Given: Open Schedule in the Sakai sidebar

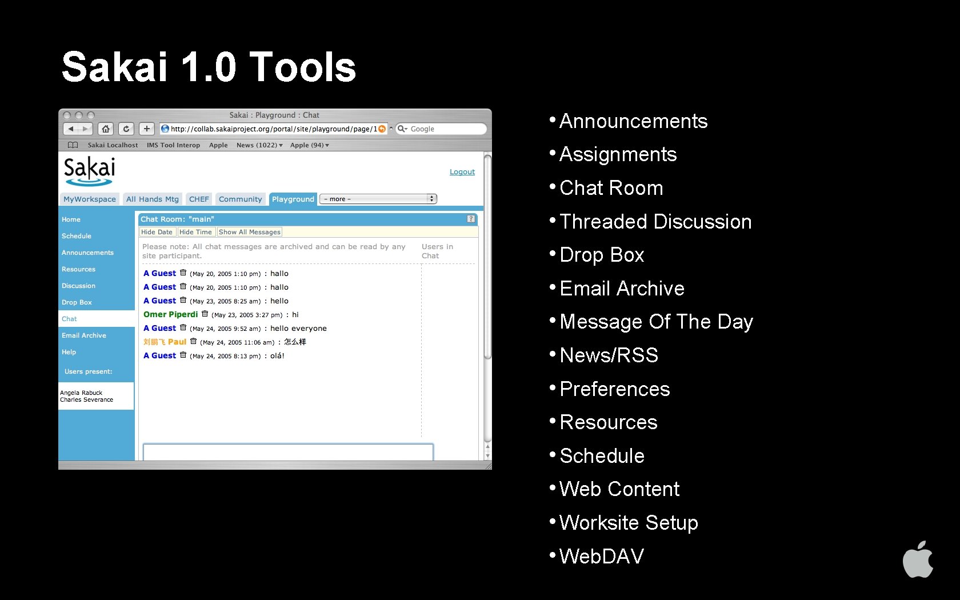Looking at the screenshot, I should point(77,236).
